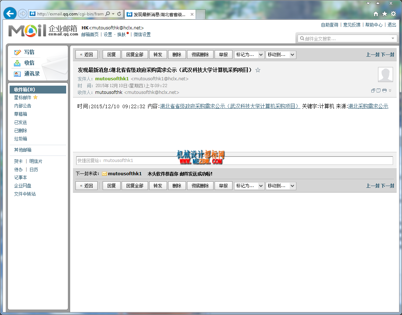Screen dimensions: 402x315
Task: Click the 自助查询 link
Action: pos(329,25)
